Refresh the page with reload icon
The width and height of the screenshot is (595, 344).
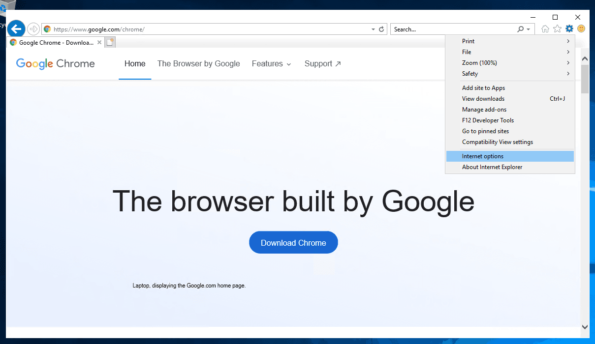pos(381,29)
